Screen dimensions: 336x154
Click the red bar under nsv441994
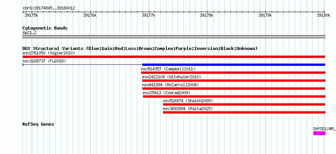click(x=234, y=89)
